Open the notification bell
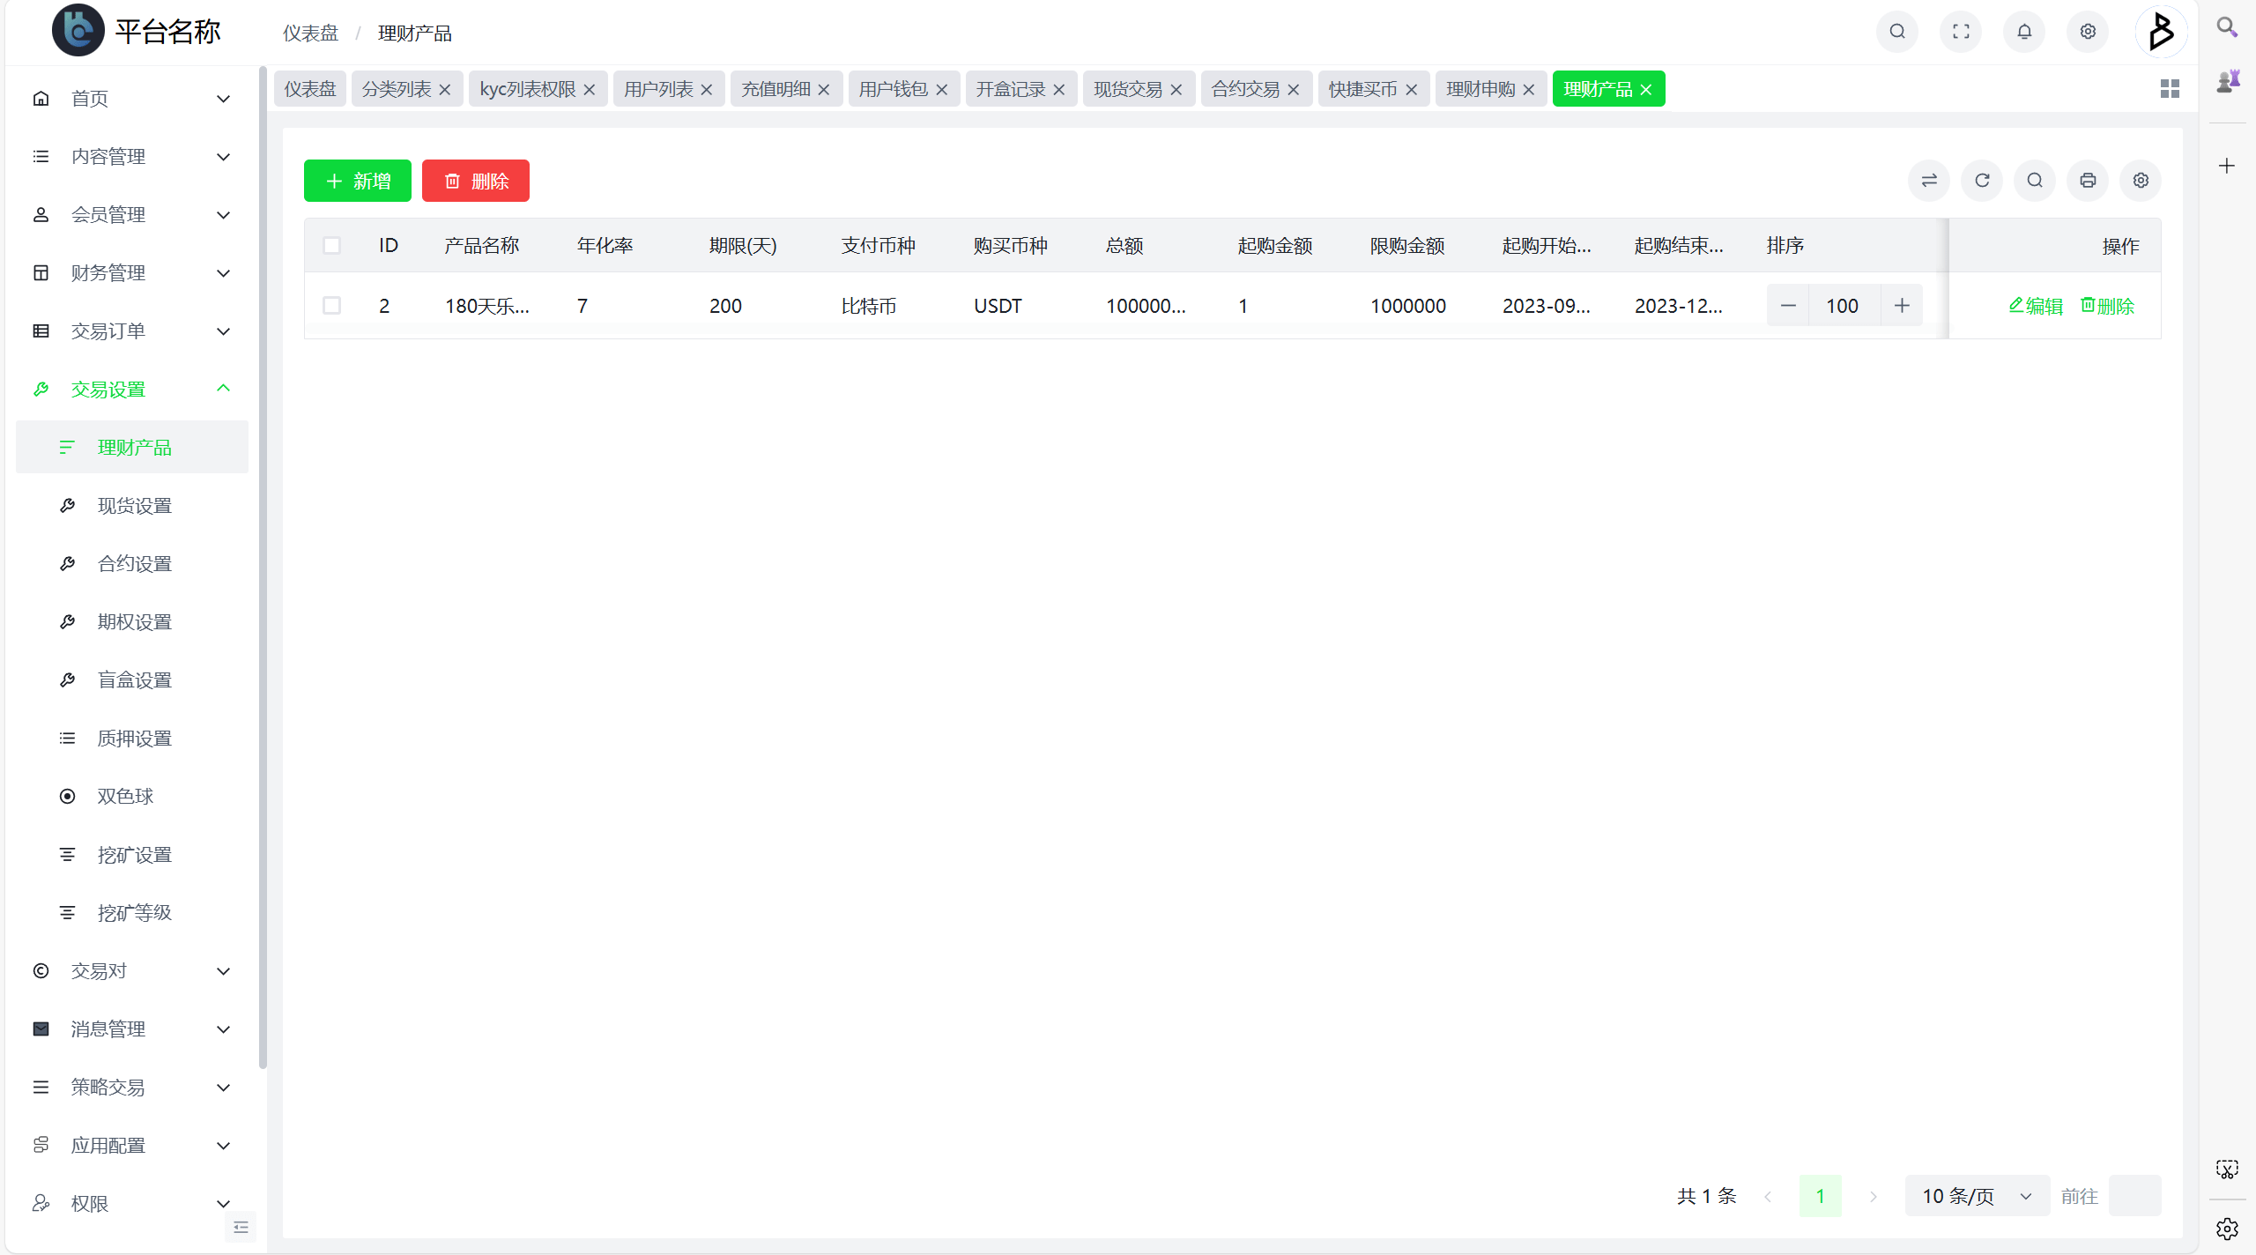 (x=2024, y=32)
